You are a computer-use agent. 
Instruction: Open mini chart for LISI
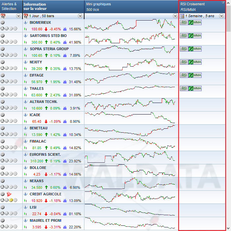point(130,210)
